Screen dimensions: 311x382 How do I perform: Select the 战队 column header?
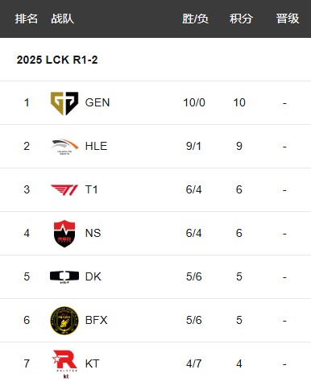coord(62,19)
